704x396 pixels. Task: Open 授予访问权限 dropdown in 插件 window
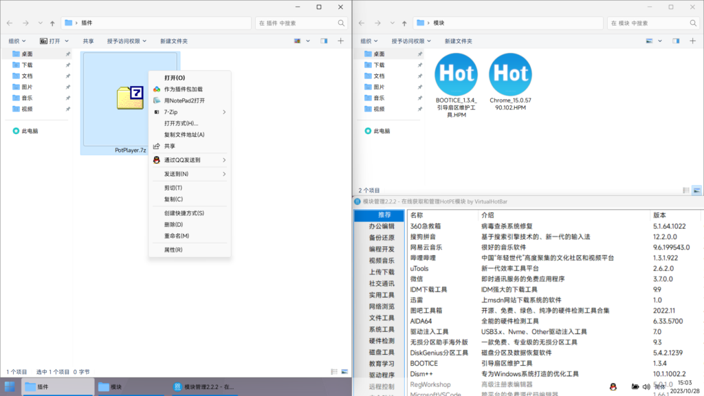126,41
